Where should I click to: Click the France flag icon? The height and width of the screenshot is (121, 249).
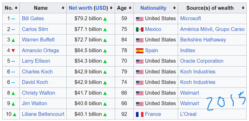coord(140,114)
